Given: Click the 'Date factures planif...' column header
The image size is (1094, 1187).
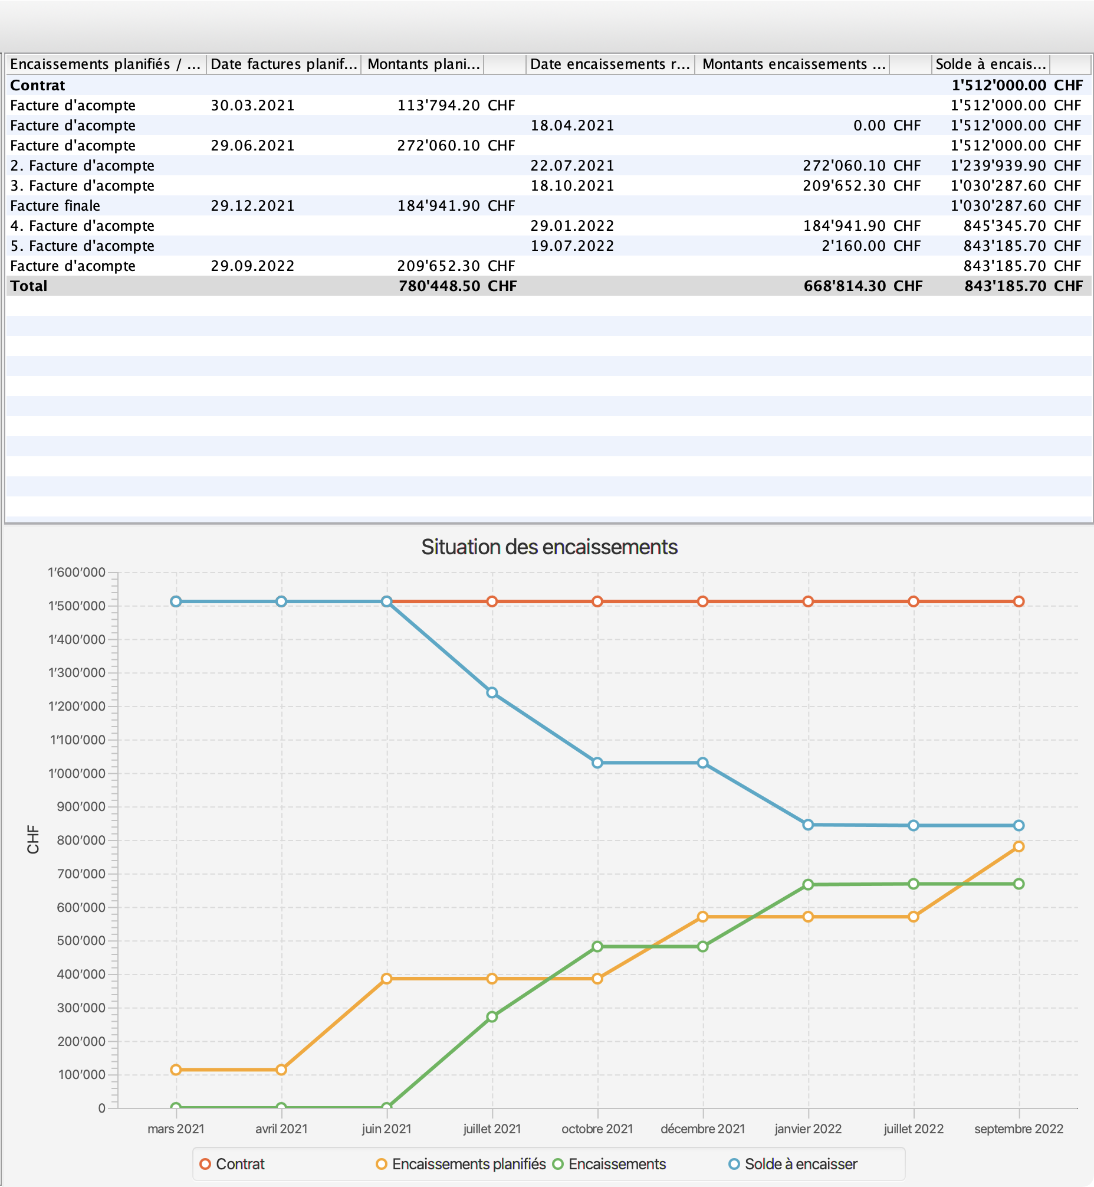Looking at the screenshot, I should [284, 64].
